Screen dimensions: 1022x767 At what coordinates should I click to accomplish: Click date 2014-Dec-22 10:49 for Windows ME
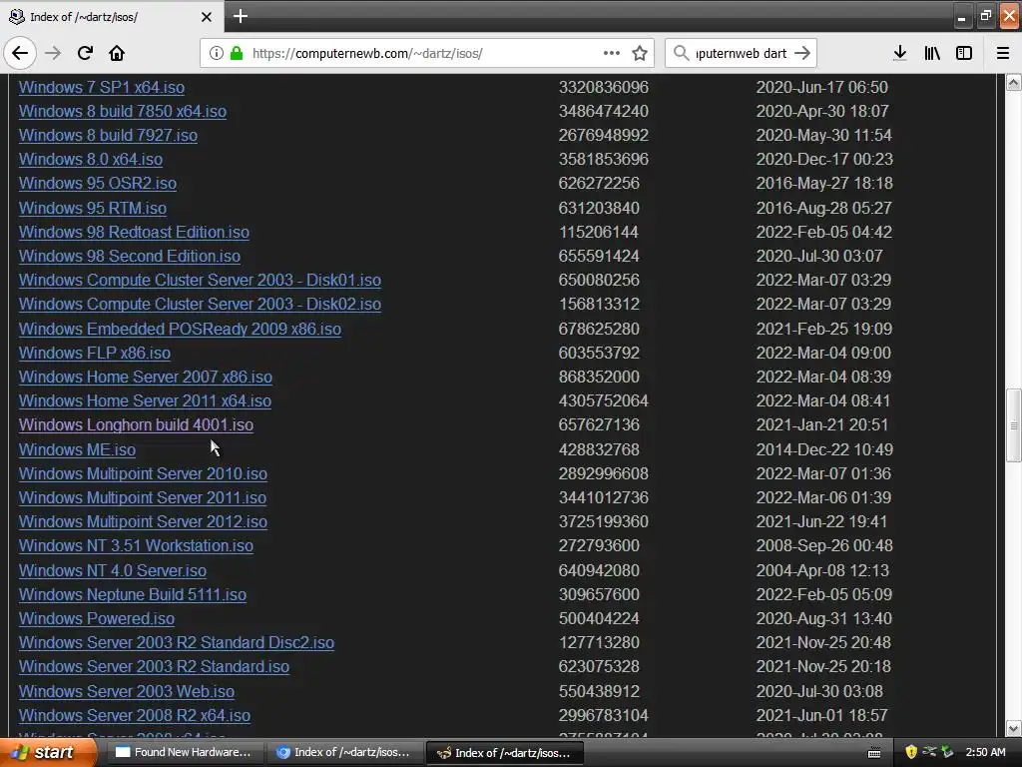pos(824,449)
